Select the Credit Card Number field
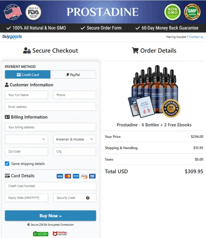This screenshot has width=206, height=238. coord(50,186)
